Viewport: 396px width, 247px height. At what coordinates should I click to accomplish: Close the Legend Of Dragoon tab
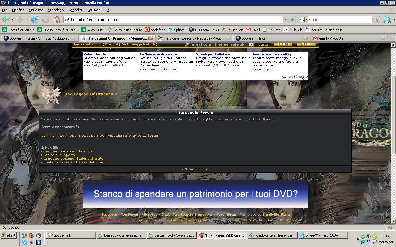pos(151,38)
